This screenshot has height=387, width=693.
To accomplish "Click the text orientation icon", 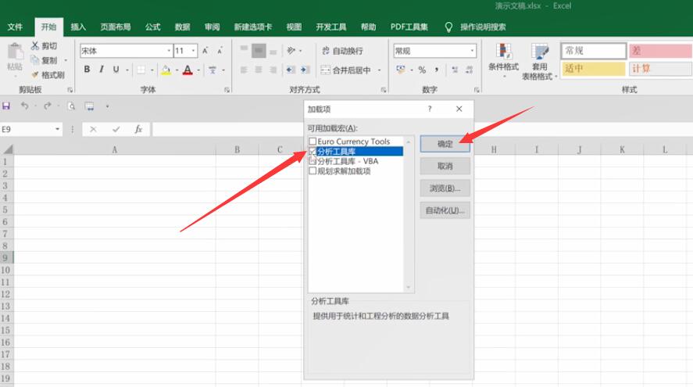I will coord(291,50).
